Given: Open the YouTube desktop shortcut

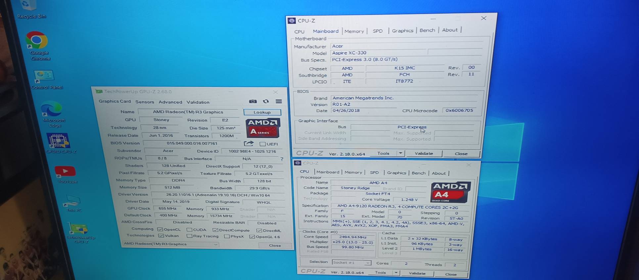Looking at the screenshot, I should pyautogui.click(x=65, y=172).
